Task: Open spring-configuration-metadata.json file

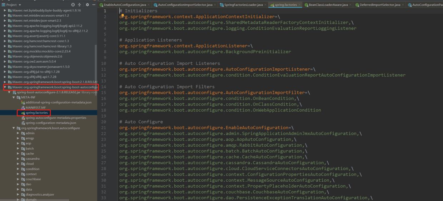Action: pyautogui.click(x=51, y=123)
